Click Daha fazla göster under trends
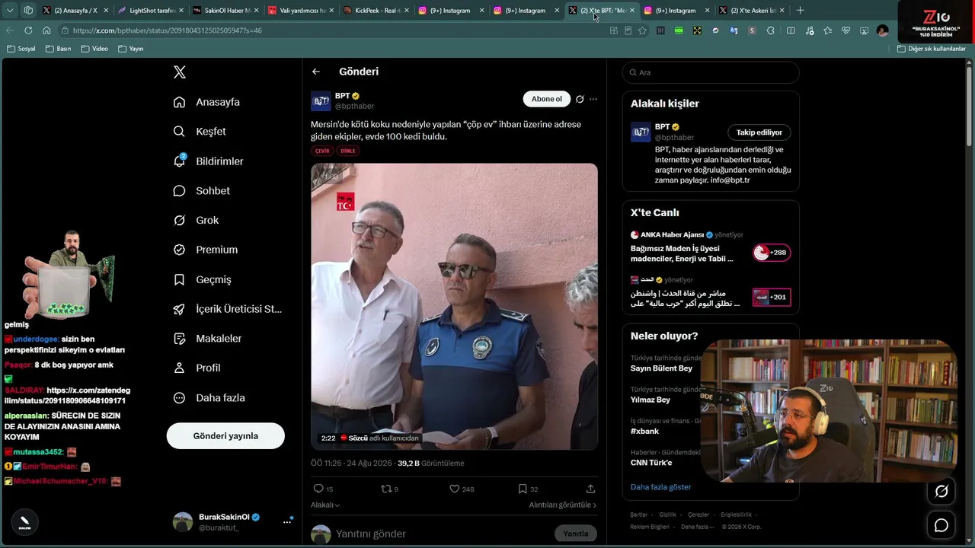Screen dimensions: 975x548 (660, 487)
